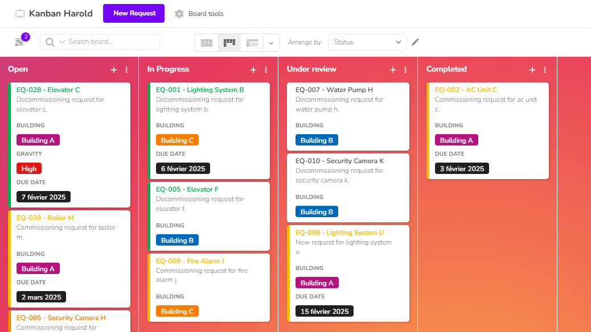591x332 pixels.
Task: Click the Kanban Harold board icon
Action: pyautogui.click(x=20, y=14)
